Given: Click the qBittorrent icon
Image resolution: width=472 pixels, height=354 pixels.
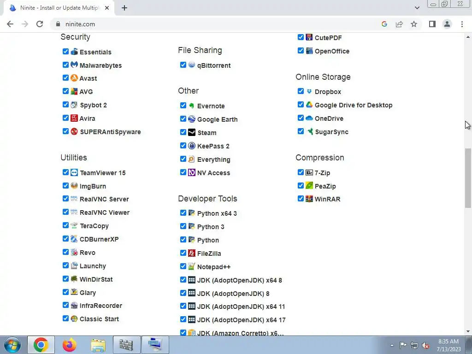Looking at the screenshot, I should pos(192,65).
